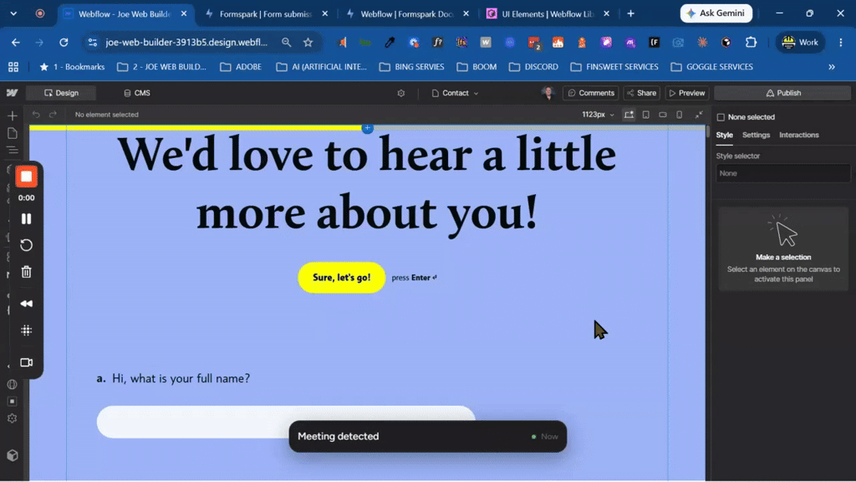Click the eyedropper extension icon
The image size is (856, 482).
tap(390, 42)
